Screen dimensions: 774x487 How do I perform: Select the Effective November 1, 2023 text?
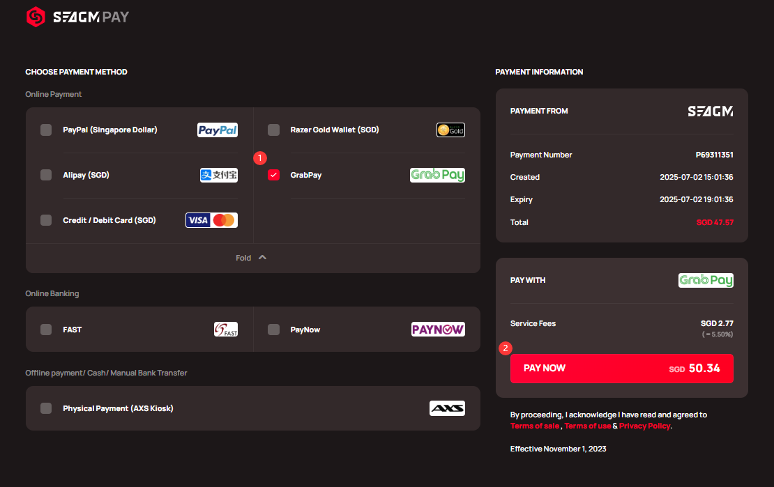[559, 449]
